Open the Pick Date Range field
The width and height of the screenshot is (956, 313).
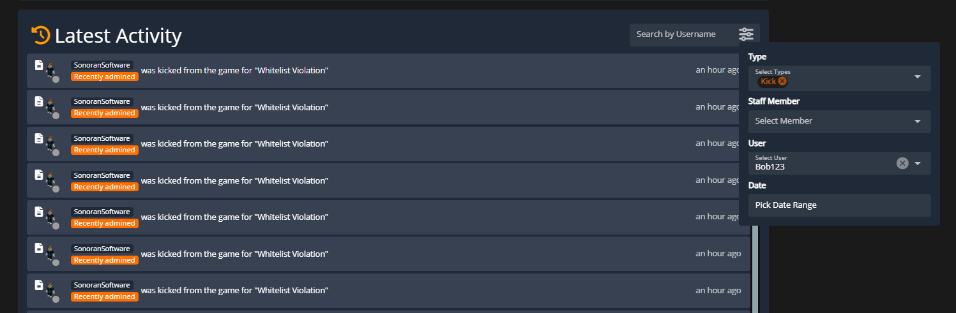pos(839,205)
